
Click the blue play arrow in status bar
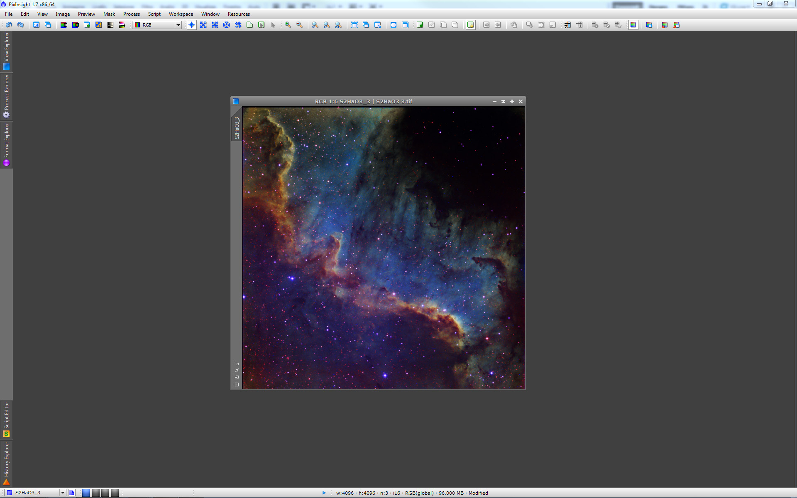(324, 493)
